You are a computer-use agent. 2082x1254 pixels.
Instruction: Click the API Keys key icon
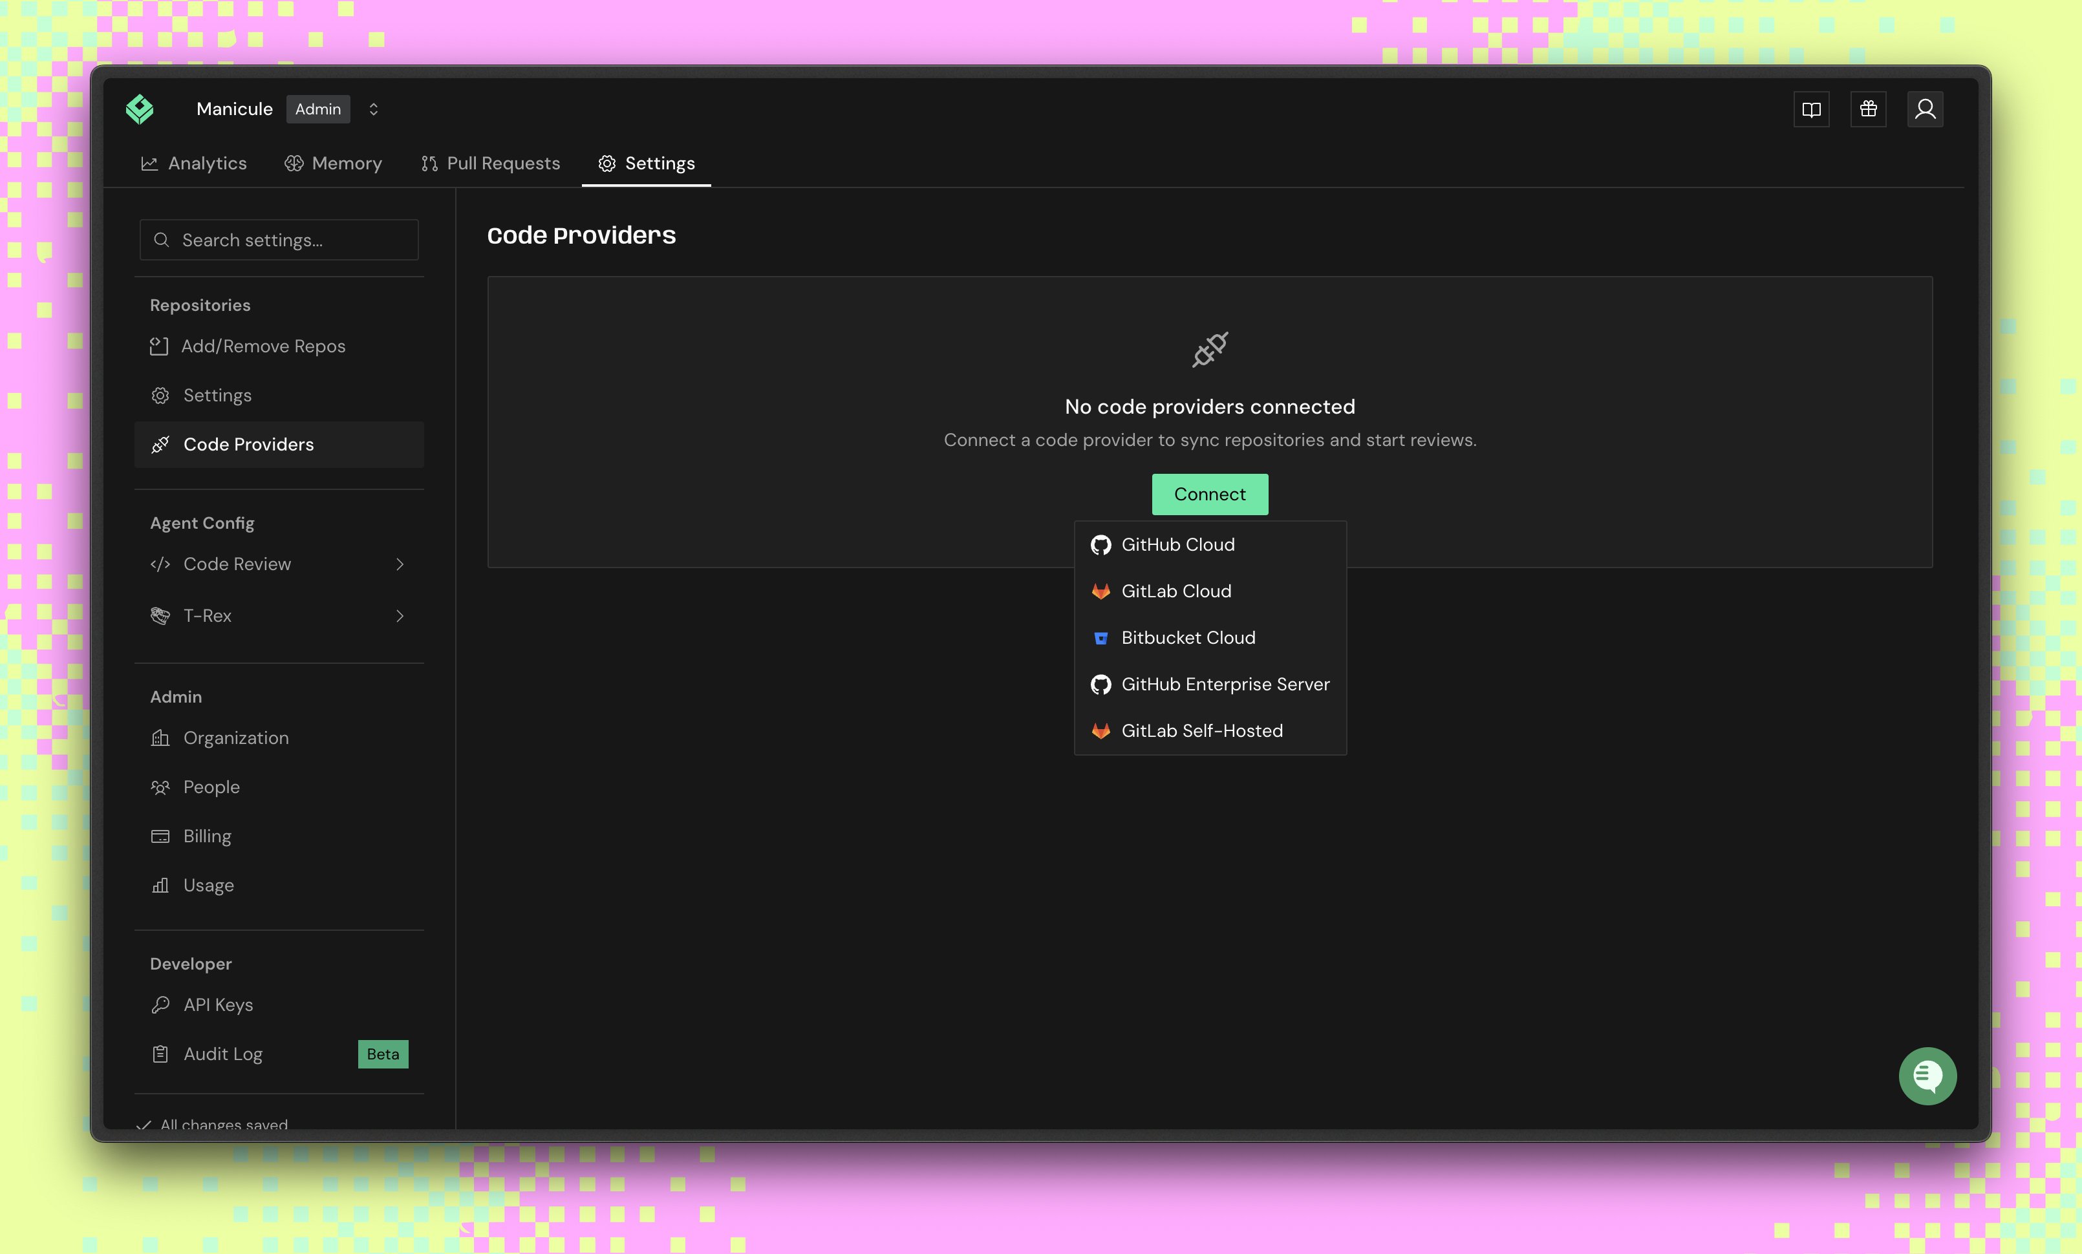click(x=160, y=1005)
